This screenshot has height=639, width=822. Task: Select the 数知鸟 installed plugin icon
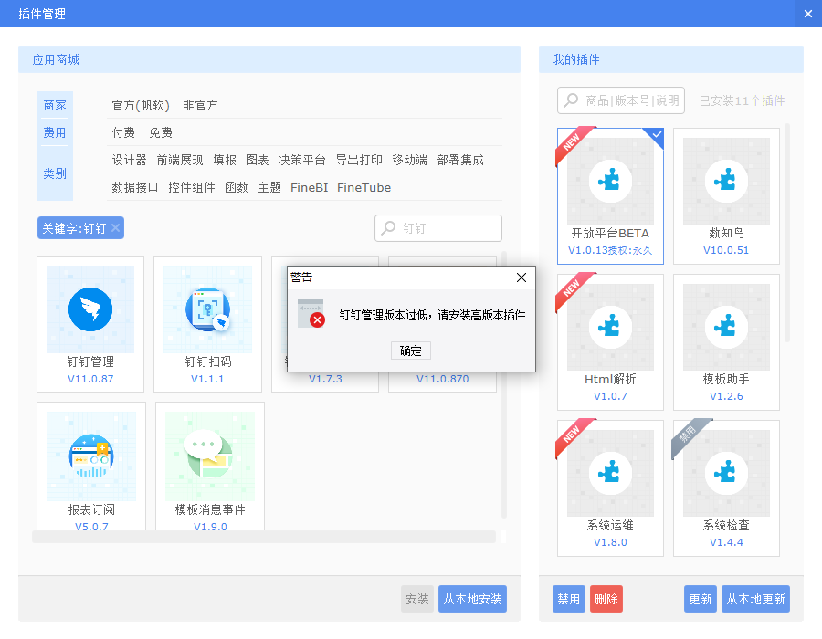pos(726,182)
